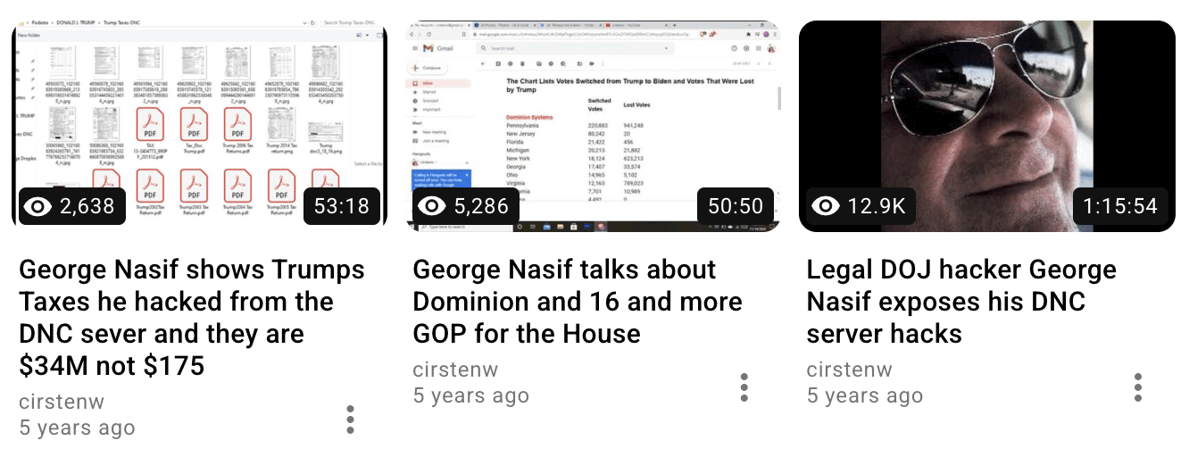This screenshot has width=1189, height=457.
Task: Open options menu for Trumps Taxes video
Action: (351, 420)
